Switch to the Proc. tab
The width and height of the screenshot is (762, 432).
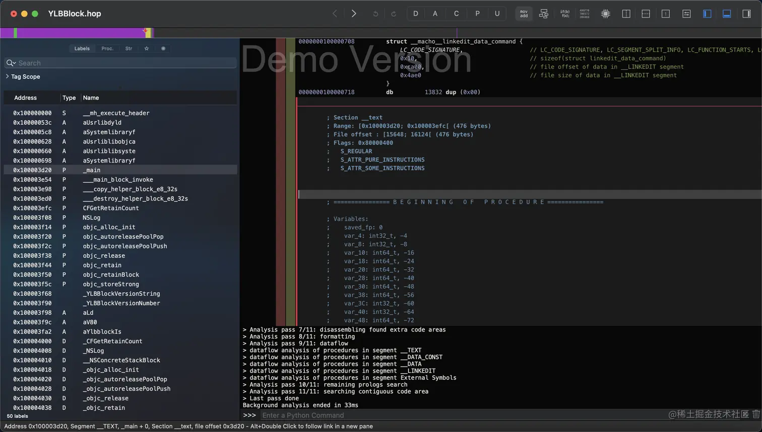point(107,49)
